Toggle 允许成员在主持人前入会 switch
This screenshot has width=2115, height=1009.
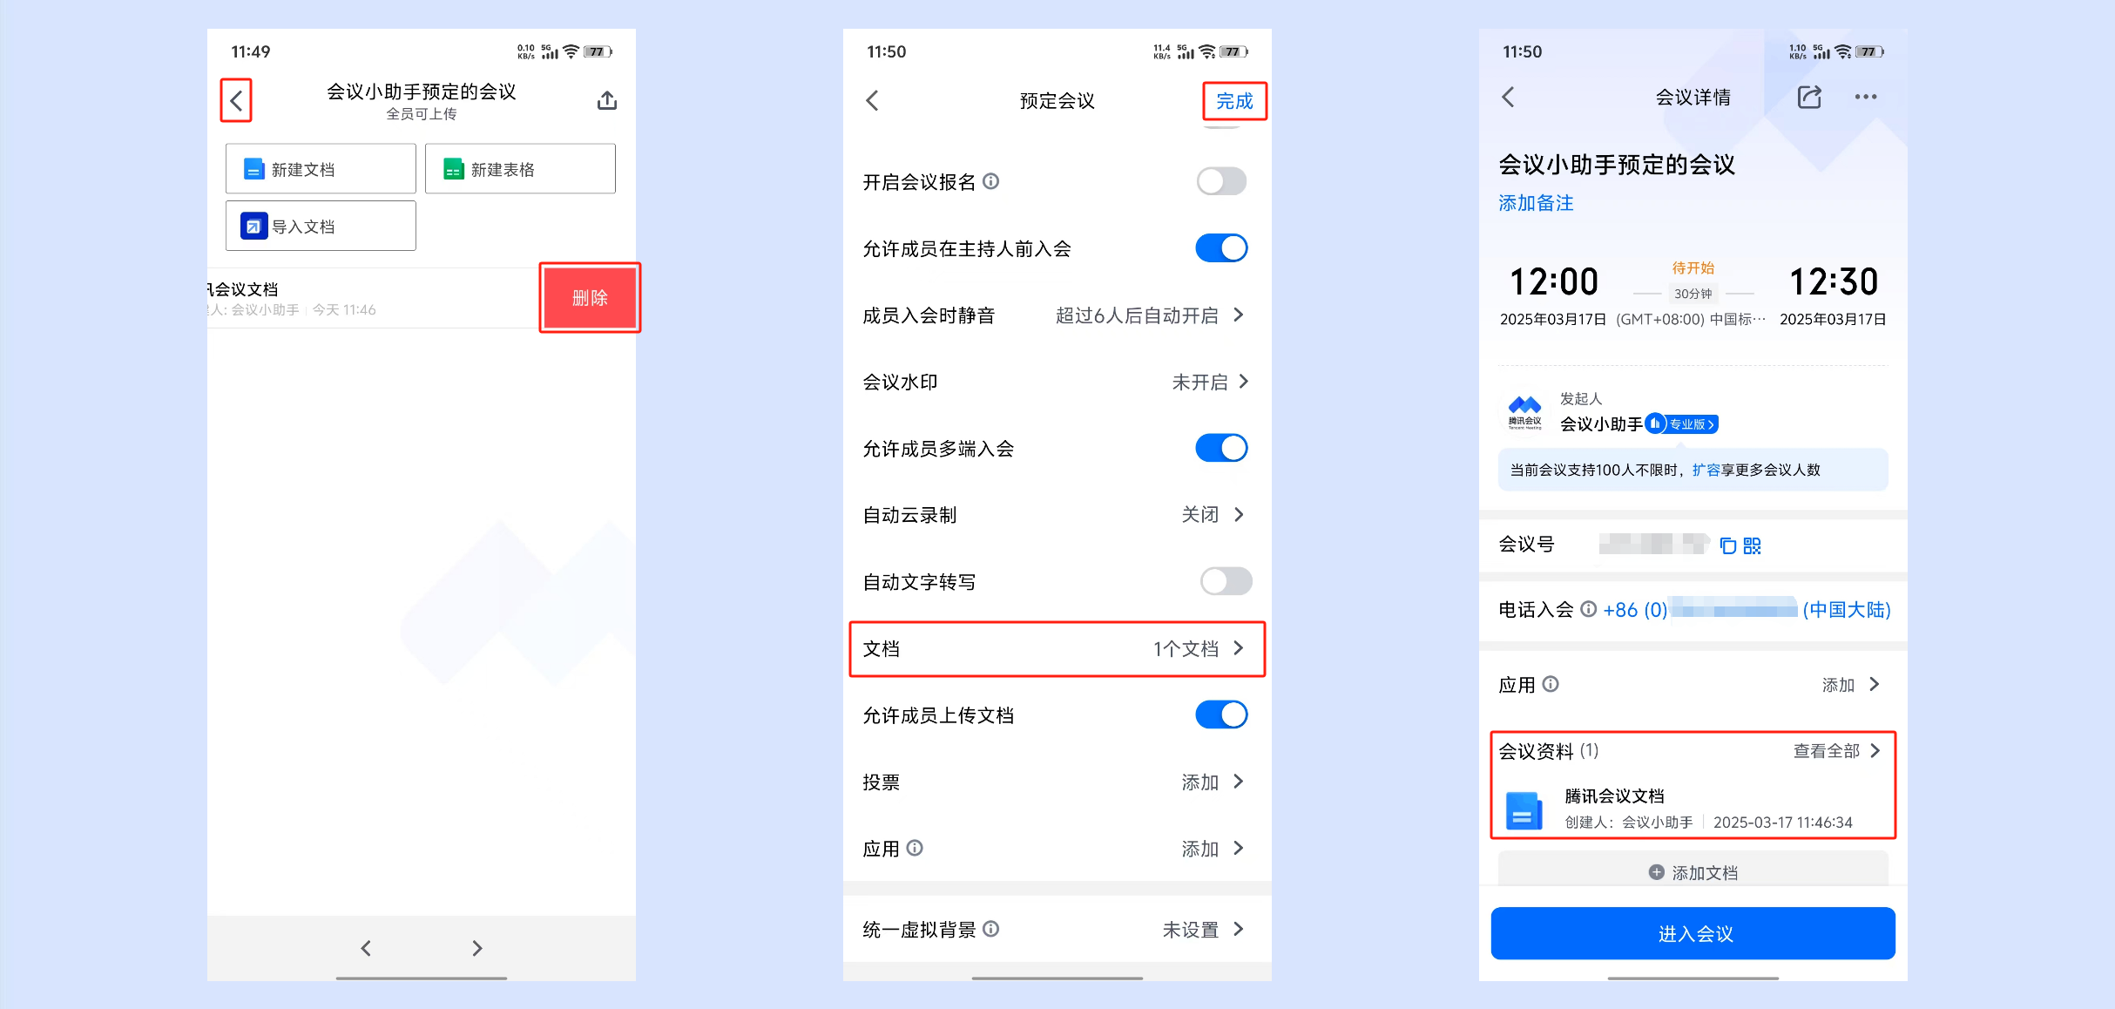(x=1221, y=248)
